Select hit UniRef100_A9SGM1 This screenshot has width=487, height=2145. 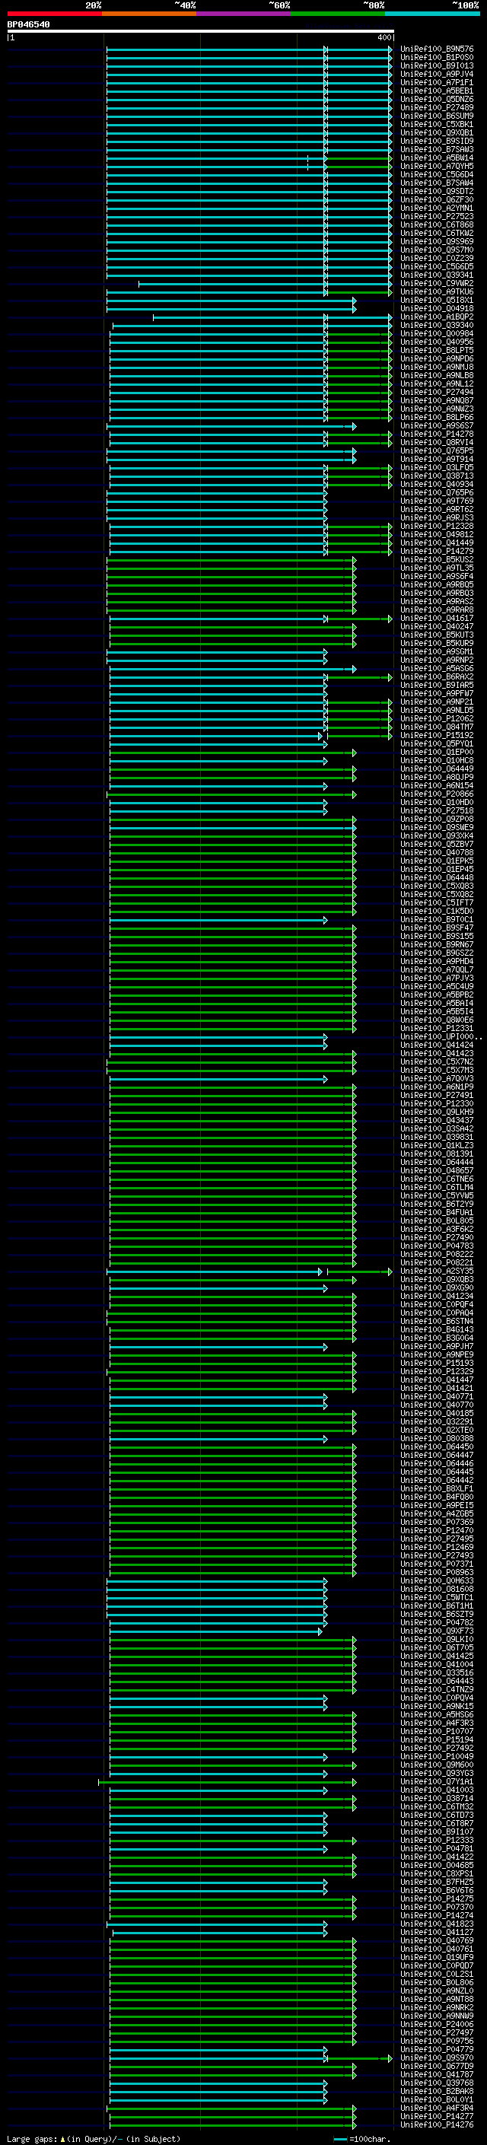[437, 651]
